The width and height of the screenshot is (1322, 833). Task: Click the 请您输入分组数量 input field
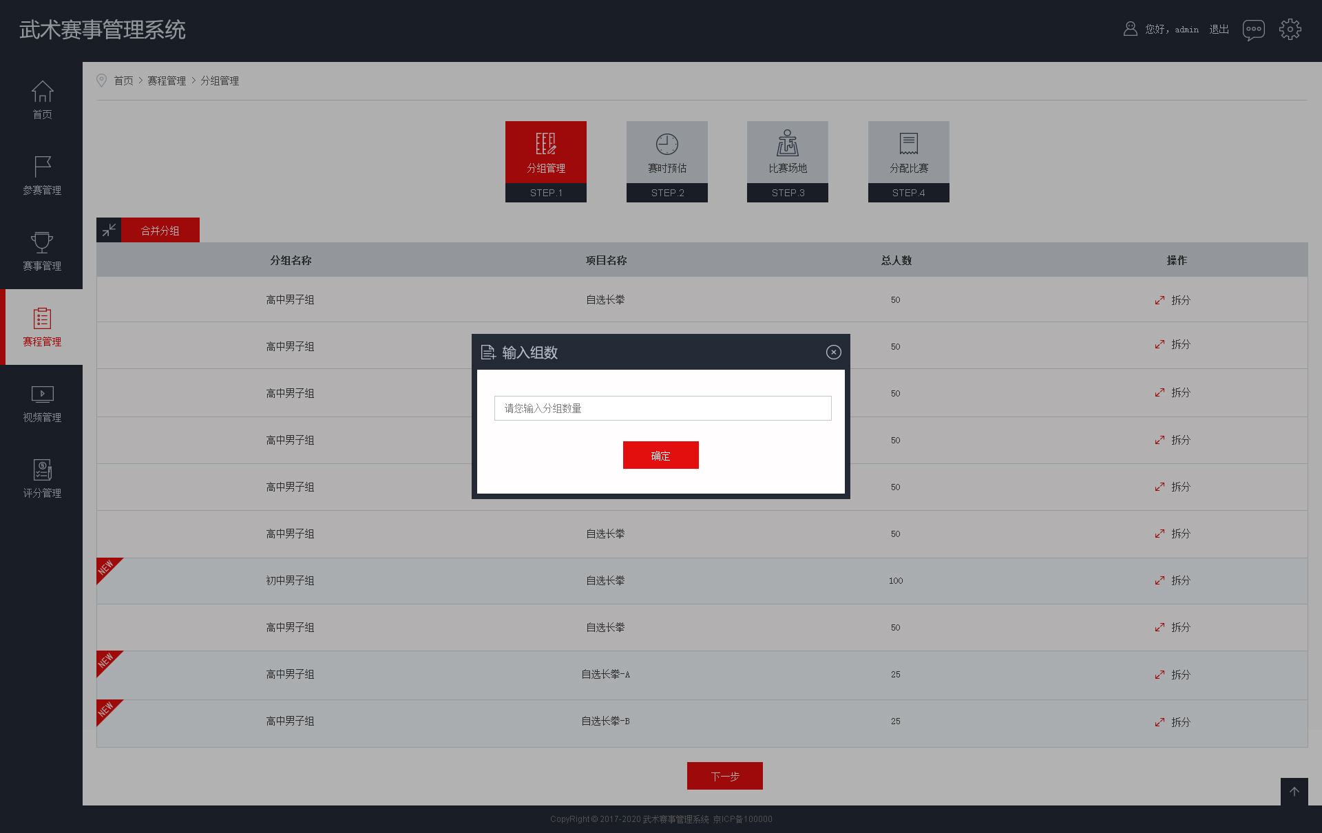pyautogui.click(x=662, y=408)
